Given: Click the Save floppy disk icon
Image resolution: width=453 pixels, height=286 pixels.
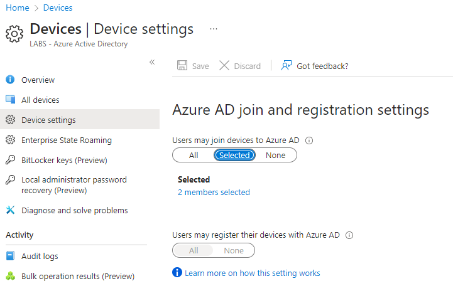Looking at the screenshot, I should click(x=182, y=65).
